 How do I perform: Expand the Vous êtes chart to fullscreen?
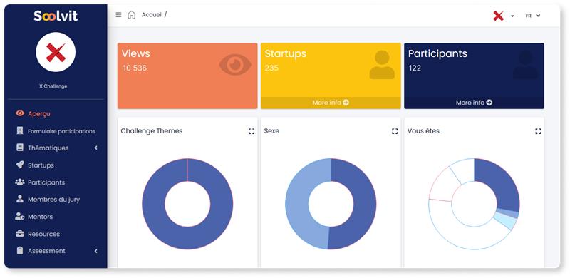[538, 131]
